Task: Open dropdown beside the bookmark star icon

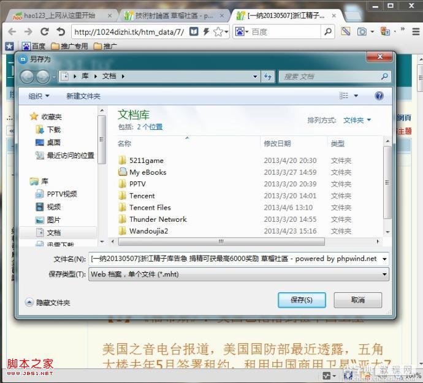Action: (226, 32)
